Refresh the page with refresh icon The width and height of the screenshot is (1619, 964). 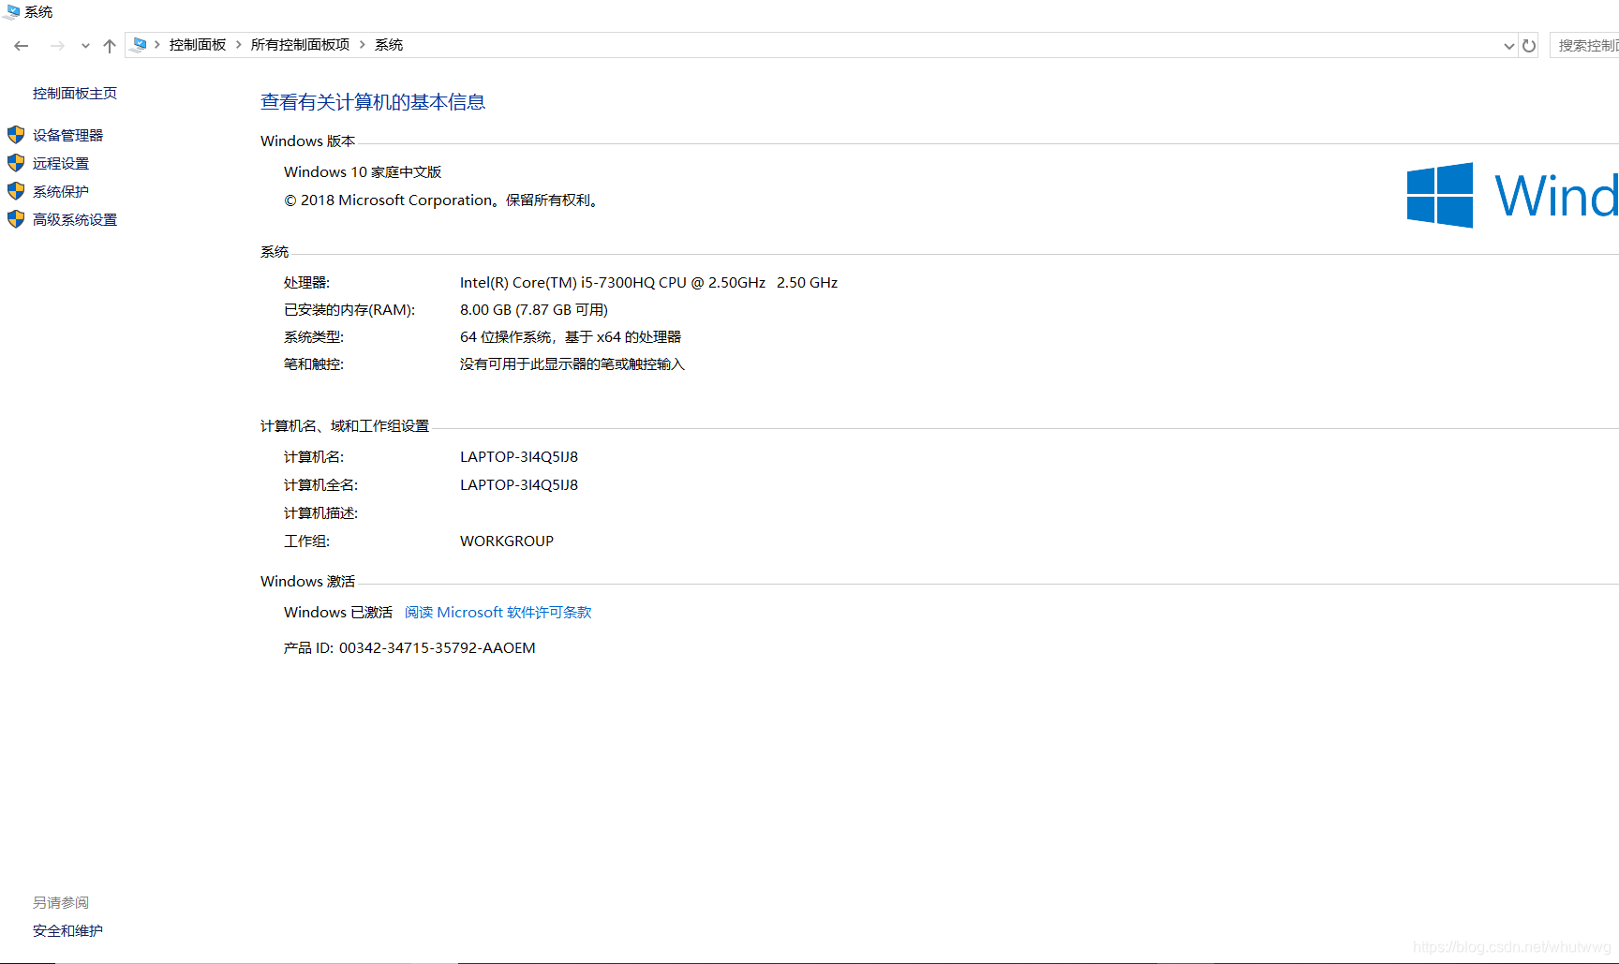[1529, 45]
